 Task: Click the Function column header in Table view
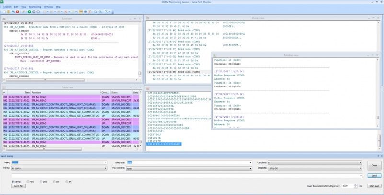[65, 93]
